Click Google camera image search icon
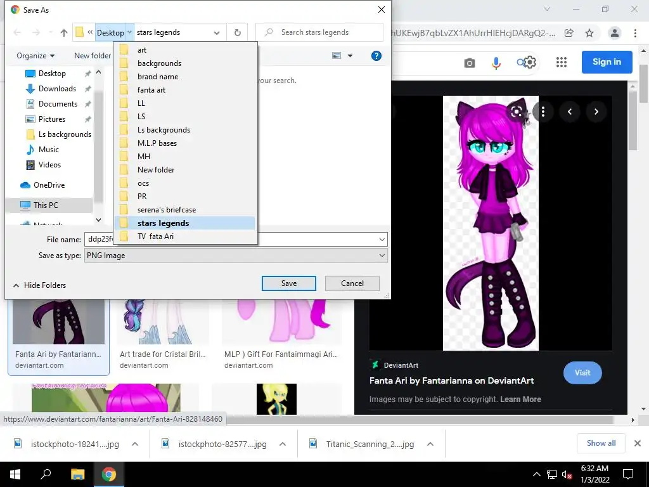 point(470,63)
